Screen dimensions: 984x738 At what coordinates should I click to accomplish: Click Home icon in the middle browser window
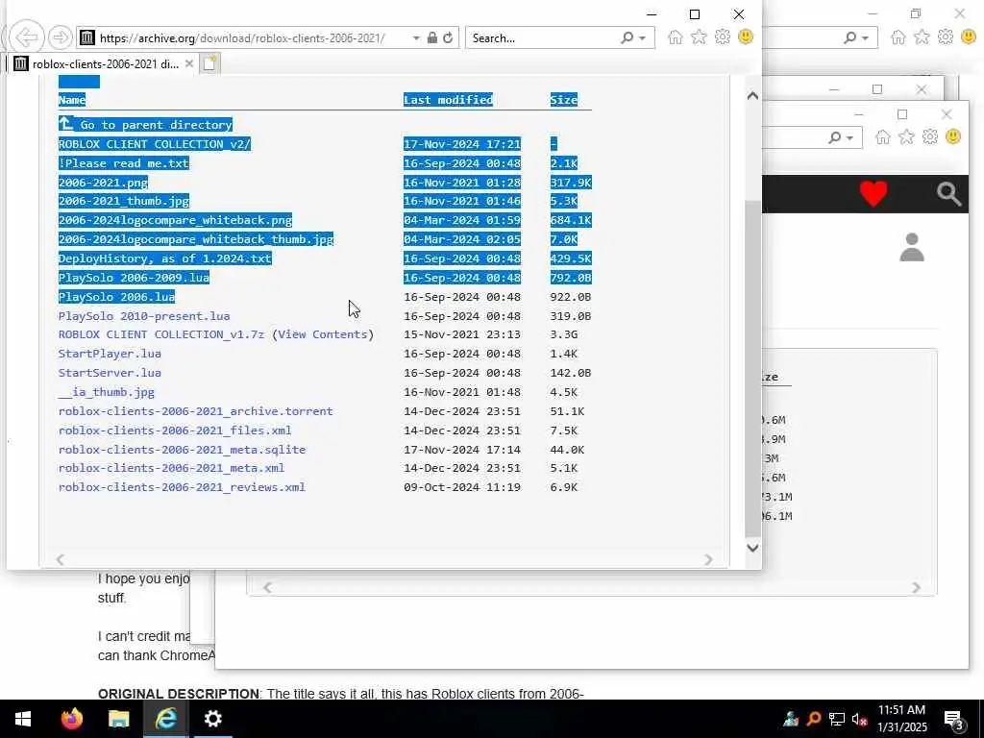pos(882,137)
